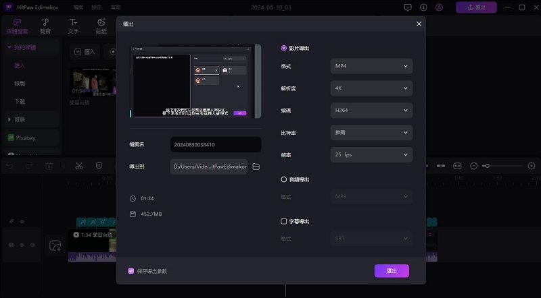Click the lock icon on the video track
Viewport: 541px width, 298px height.
coord(11,245)
